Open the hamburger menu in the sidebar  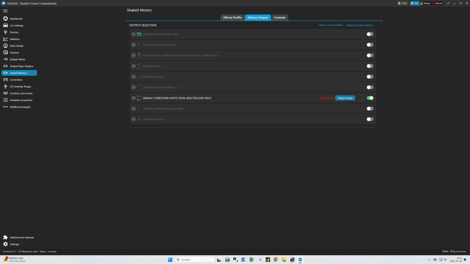[5, 11]
